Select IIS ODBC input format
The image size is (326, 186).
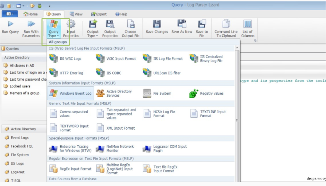click(x=117, y=73)
